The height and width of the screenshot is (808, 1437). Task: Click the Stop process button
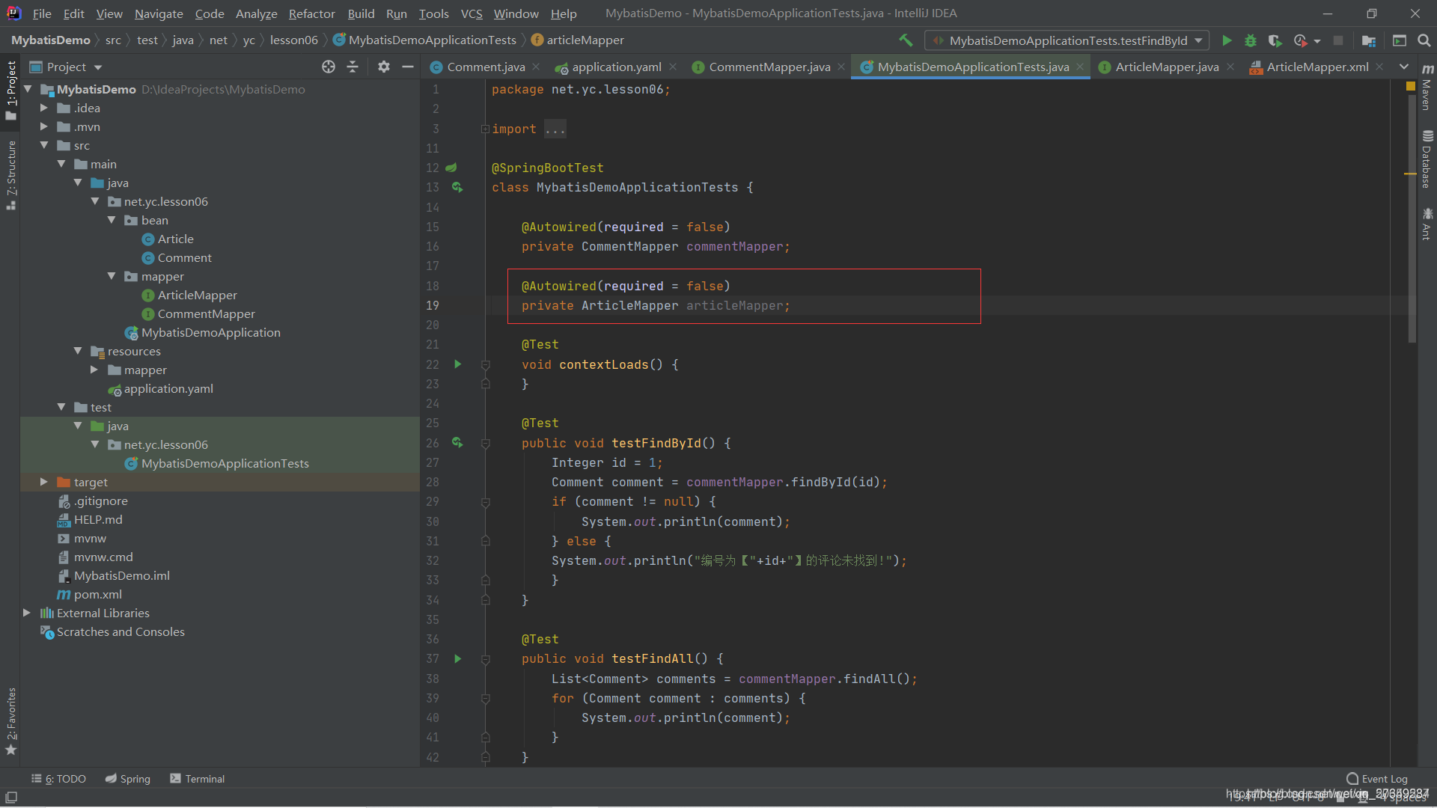tap(1338, 40)
